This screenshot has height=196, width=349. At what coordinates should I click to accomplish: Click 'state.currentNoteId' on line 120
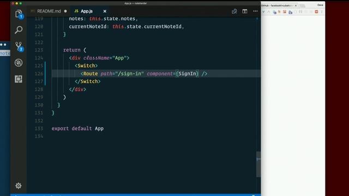point(154,27)
